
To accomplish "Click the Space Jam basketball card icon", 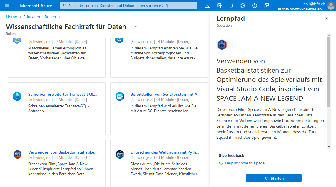I will pos(17,155).
